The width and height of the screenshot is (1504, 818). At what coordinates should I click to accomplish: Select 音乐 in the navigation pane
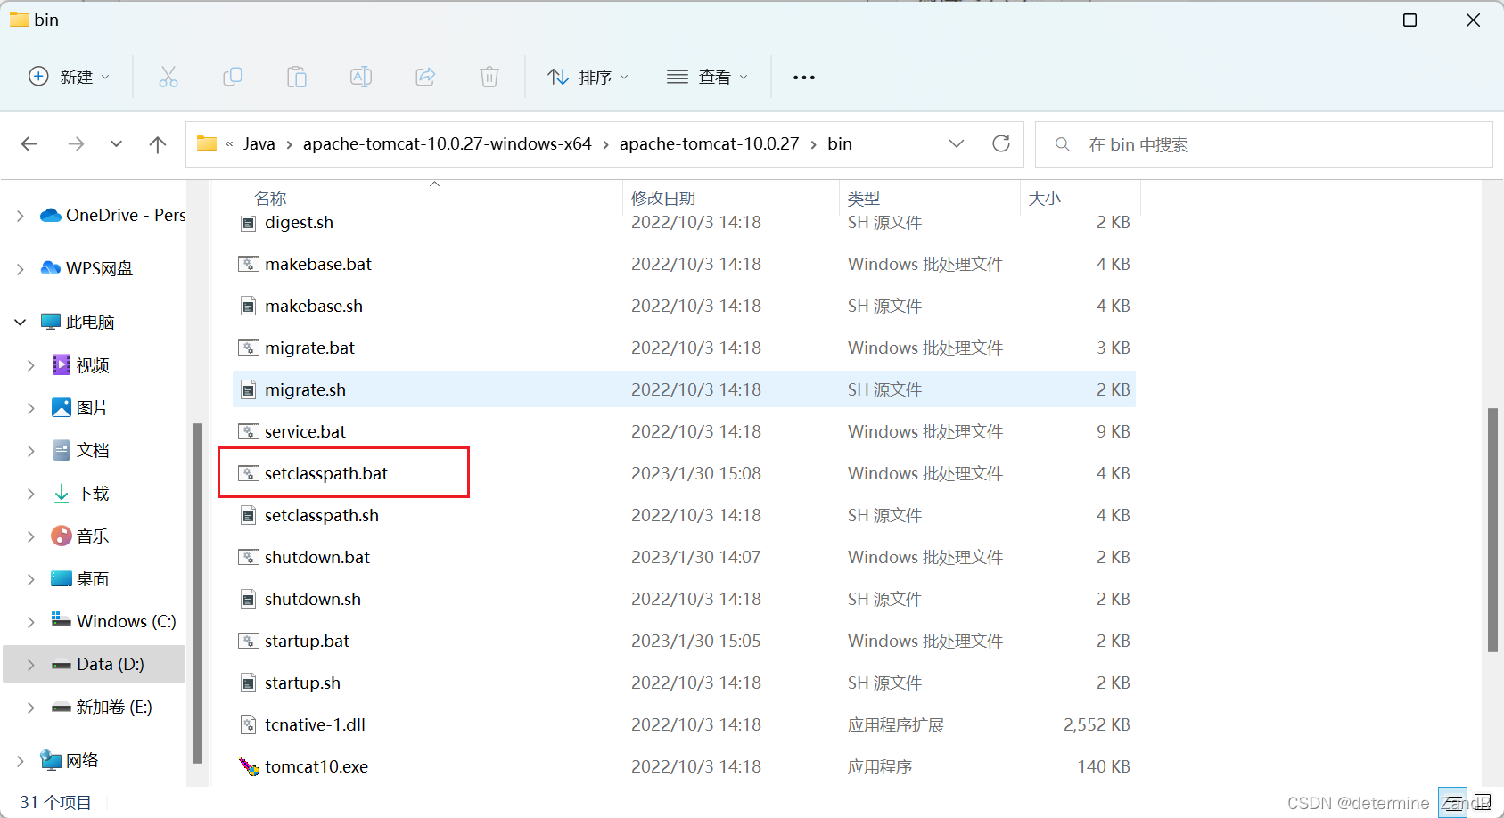point(93,536)
